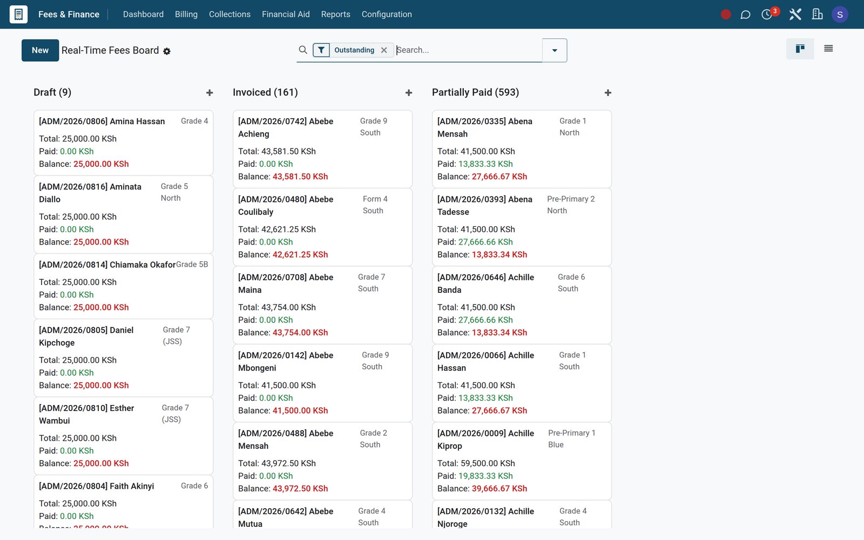Open the company switcher building icon
Viewport: 864px width, 540px height.
(818, 15)
